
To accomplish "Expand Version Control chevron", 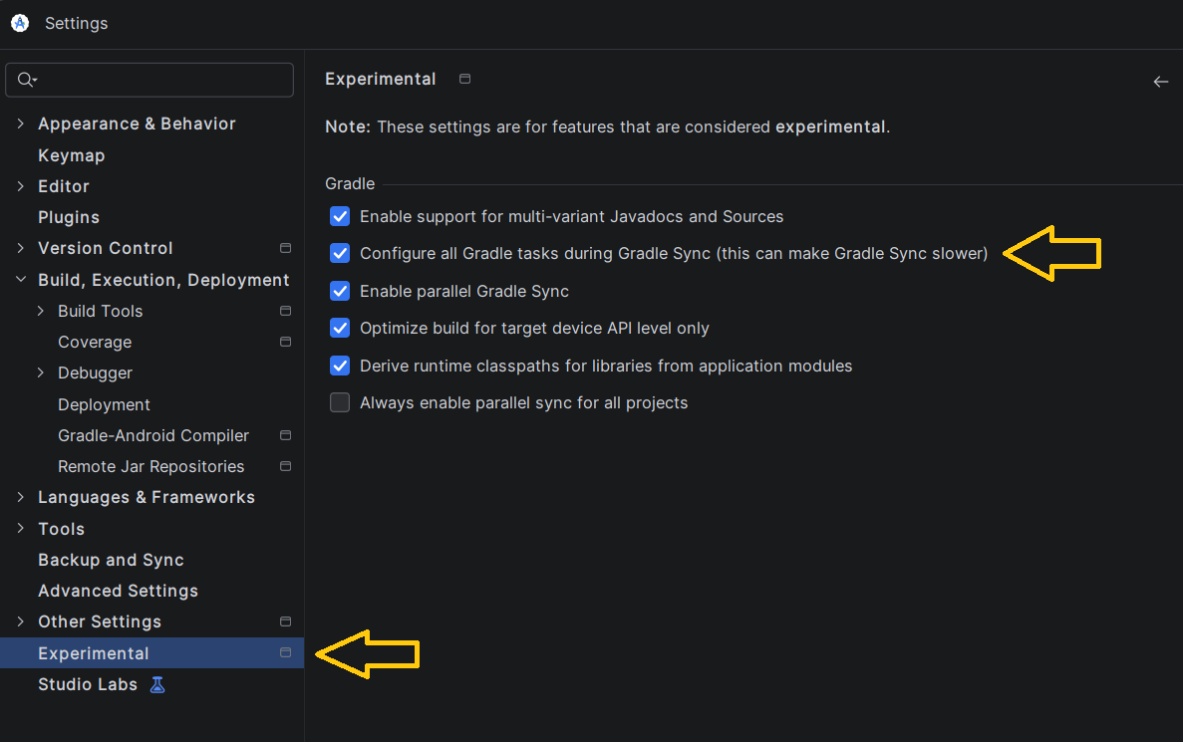I will click(x=20, y=248).
